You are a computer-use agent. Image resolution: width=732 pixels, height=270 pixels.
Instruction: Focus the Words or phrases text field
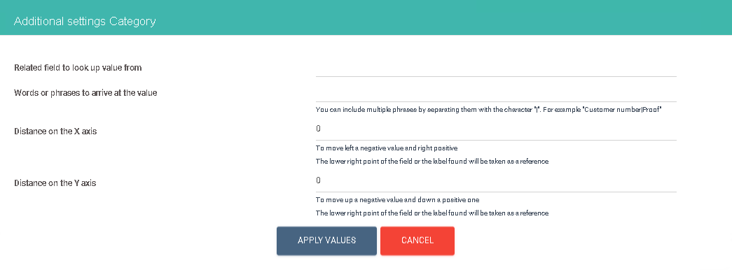(496, 93)
